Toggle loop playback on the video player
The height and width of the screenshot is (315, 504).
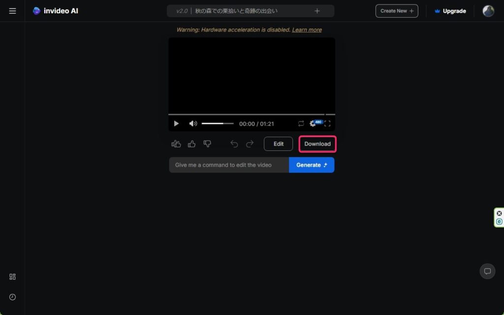coord(301,124)
